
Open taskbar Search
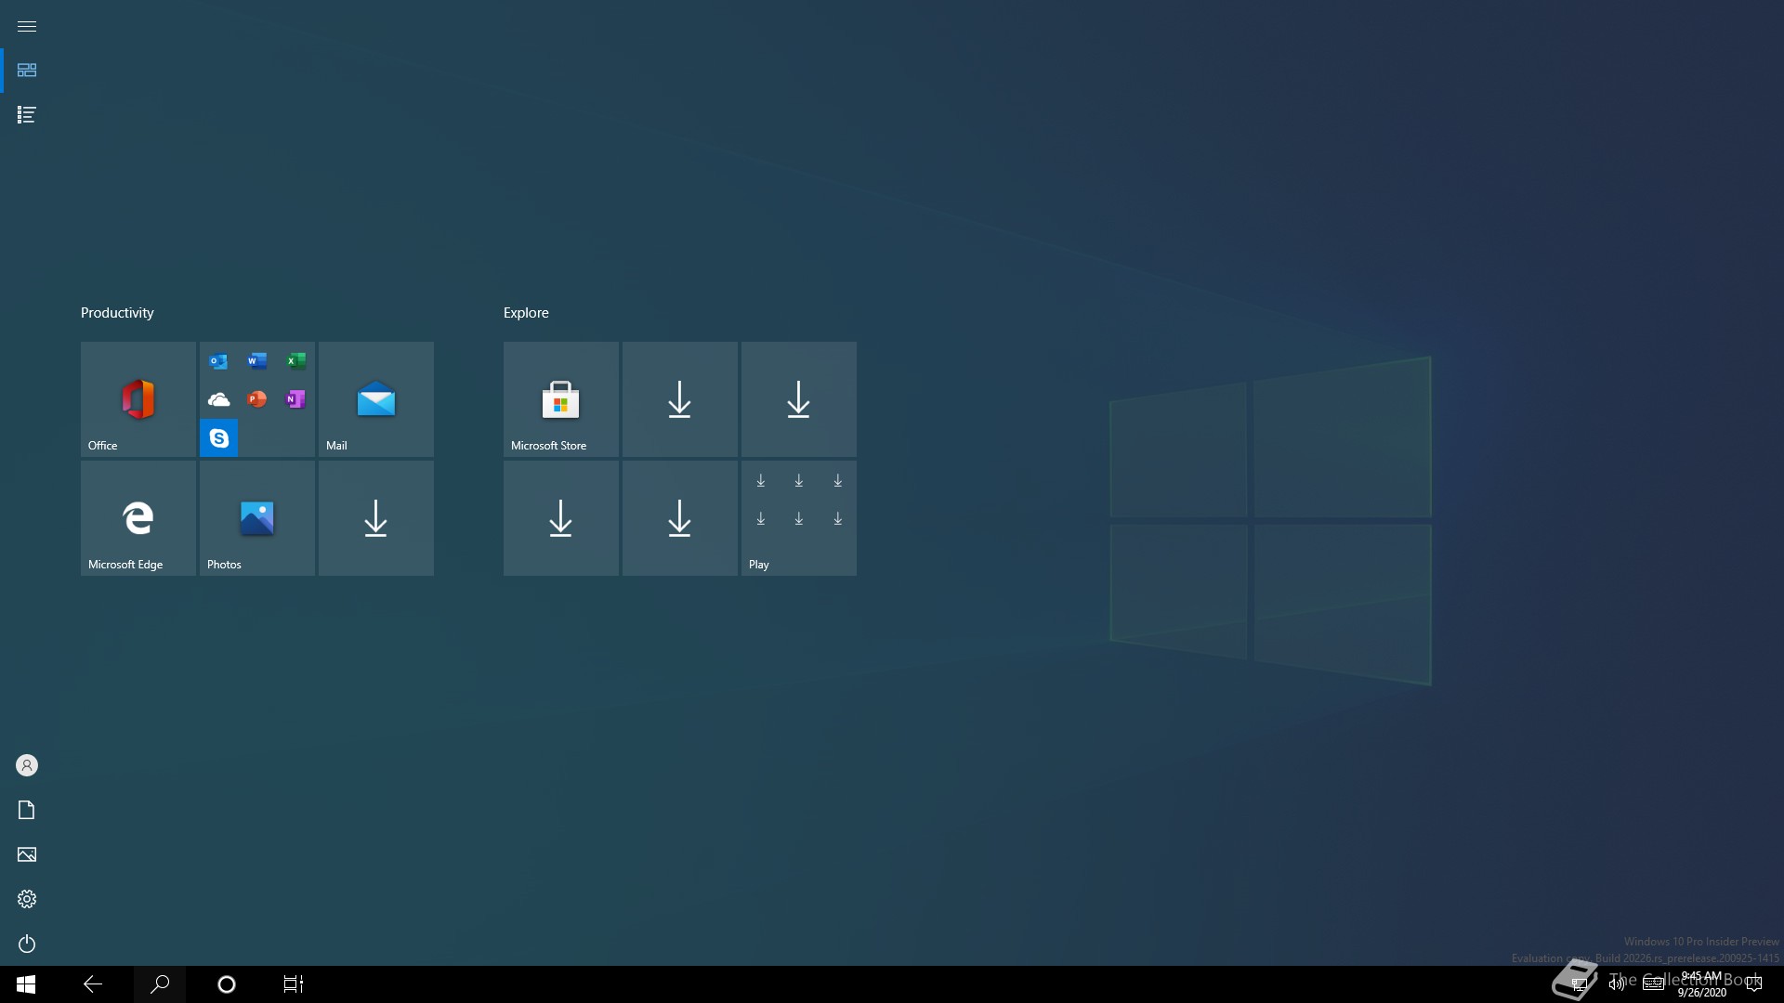click(160, 984)
